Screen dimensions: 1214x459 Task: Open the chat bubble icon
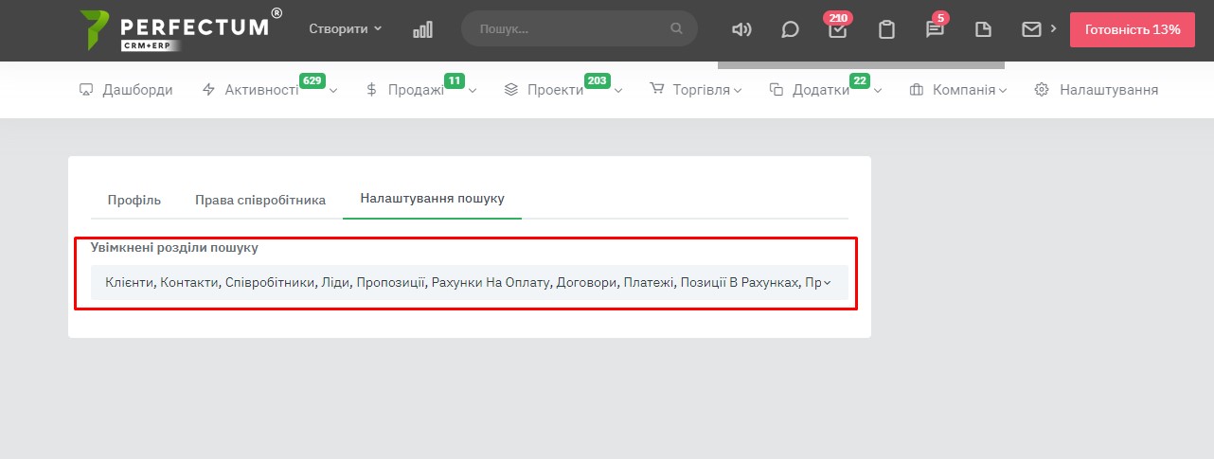click(x=790, y=29)
